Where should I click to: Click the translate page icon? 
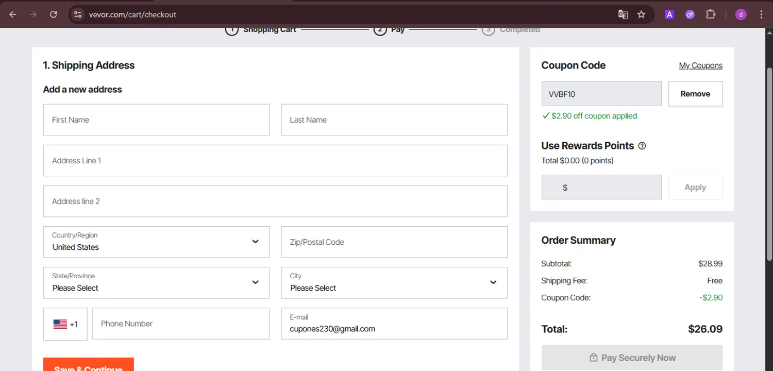[x=623, y=14]
